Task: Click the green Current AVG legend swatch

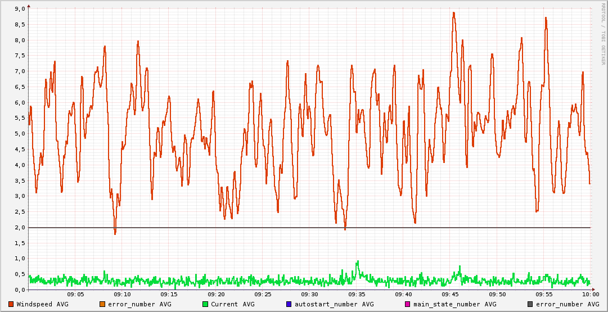Action: click(x=205, y=304)
